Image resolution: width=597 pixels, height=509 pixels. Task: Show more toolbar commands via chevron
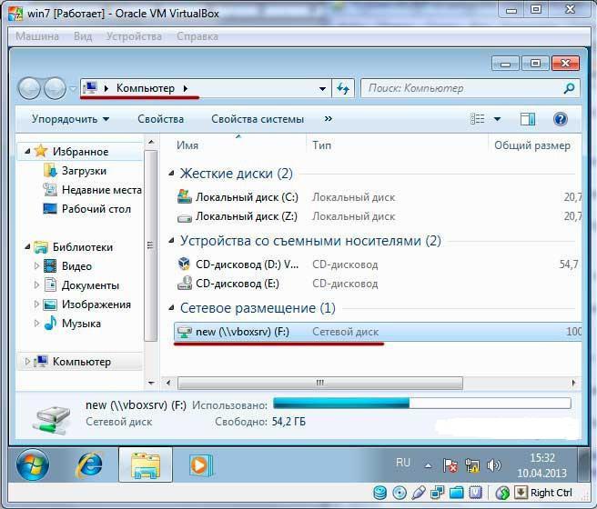point(329,119)
